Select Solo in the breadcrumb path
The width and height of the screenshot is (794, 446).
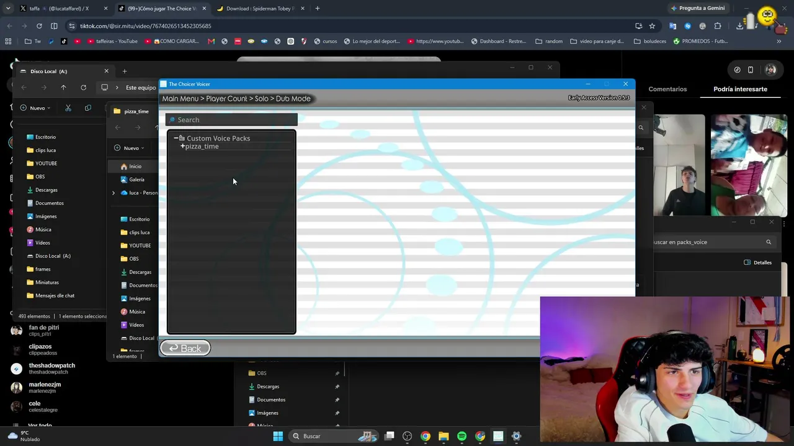click(261, 98)
